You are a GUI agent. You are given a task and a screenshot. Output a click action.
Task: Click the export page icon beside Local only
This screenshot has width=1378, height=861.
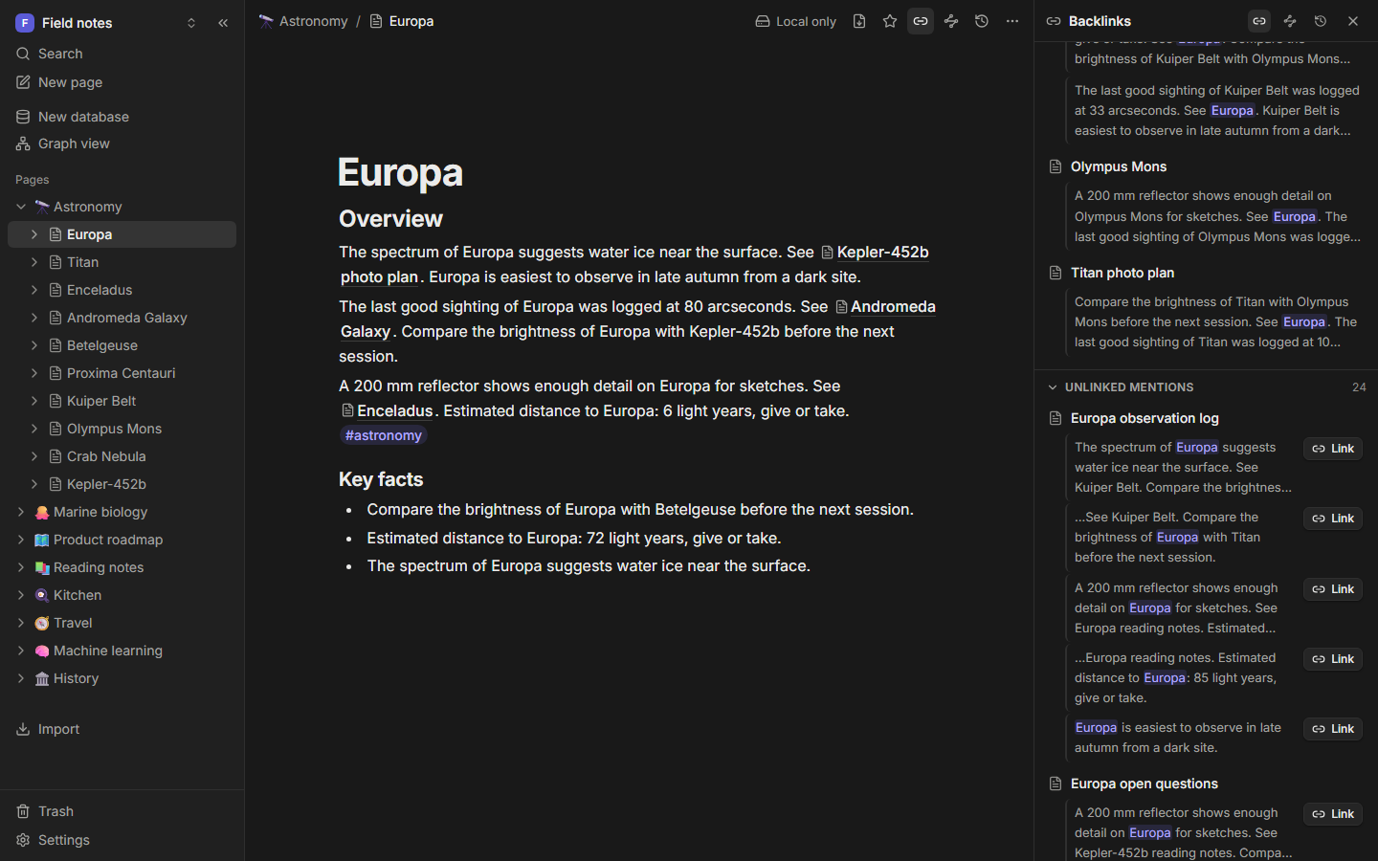[x=859, y=21]
